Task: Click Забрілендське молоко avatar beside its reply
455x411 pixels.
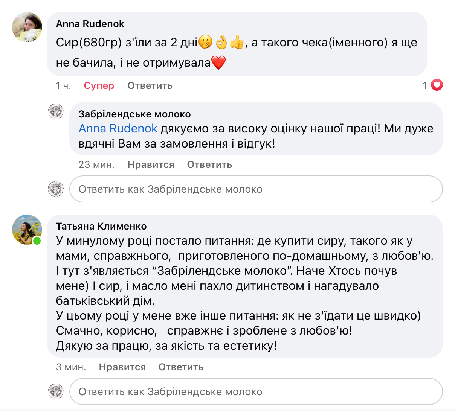Action: (x=56, y=112)
